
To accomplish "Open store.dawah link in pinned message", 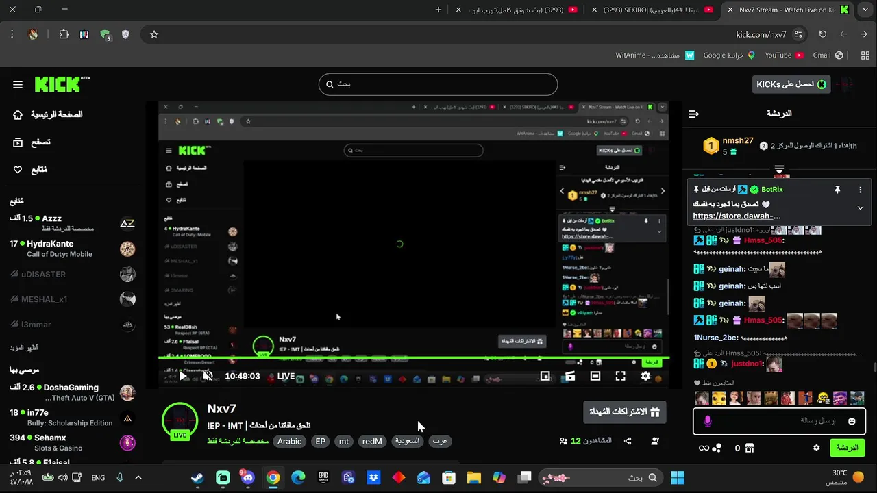I will (737, 216).
